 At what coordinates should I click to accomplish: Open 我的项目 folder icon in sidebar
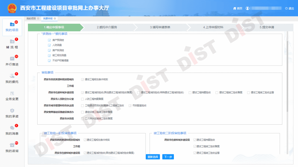tap(12, 24)
